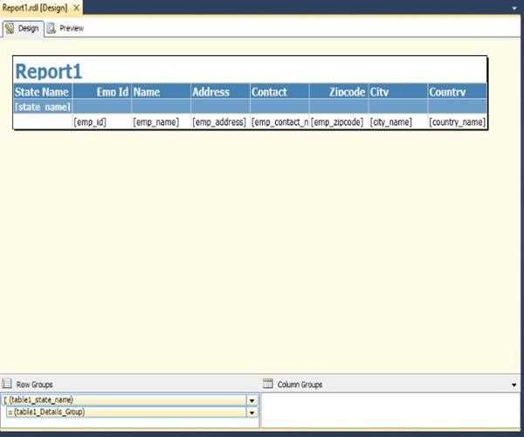
Task: Click the Report1 title text box
Action: click(x=49, y=72)
